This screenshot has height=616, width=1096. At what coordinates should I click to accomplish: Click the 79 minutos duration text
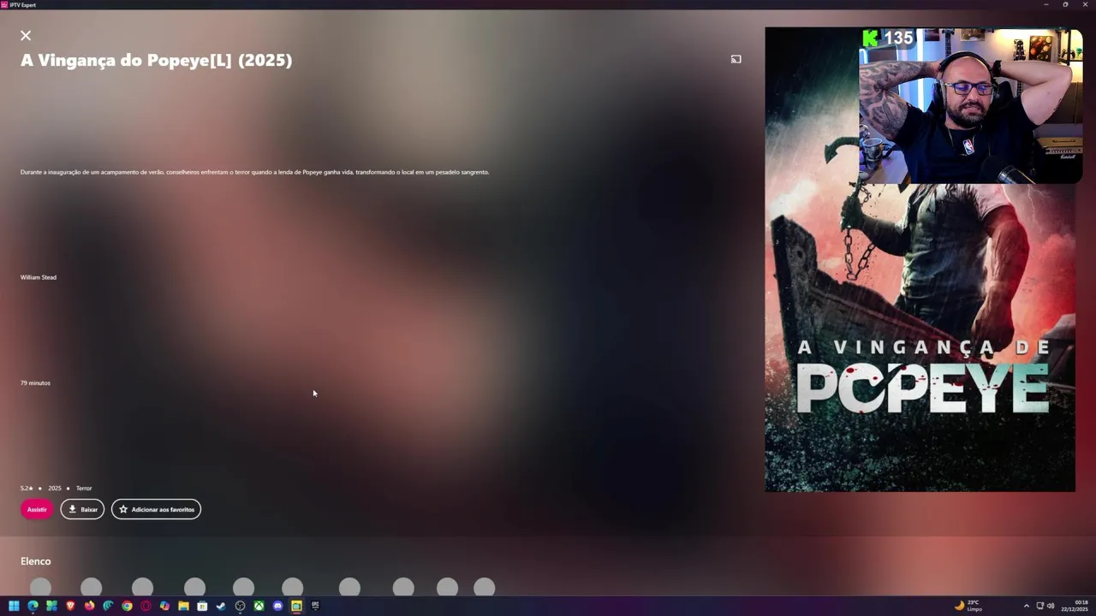click(x=35, y=382)
